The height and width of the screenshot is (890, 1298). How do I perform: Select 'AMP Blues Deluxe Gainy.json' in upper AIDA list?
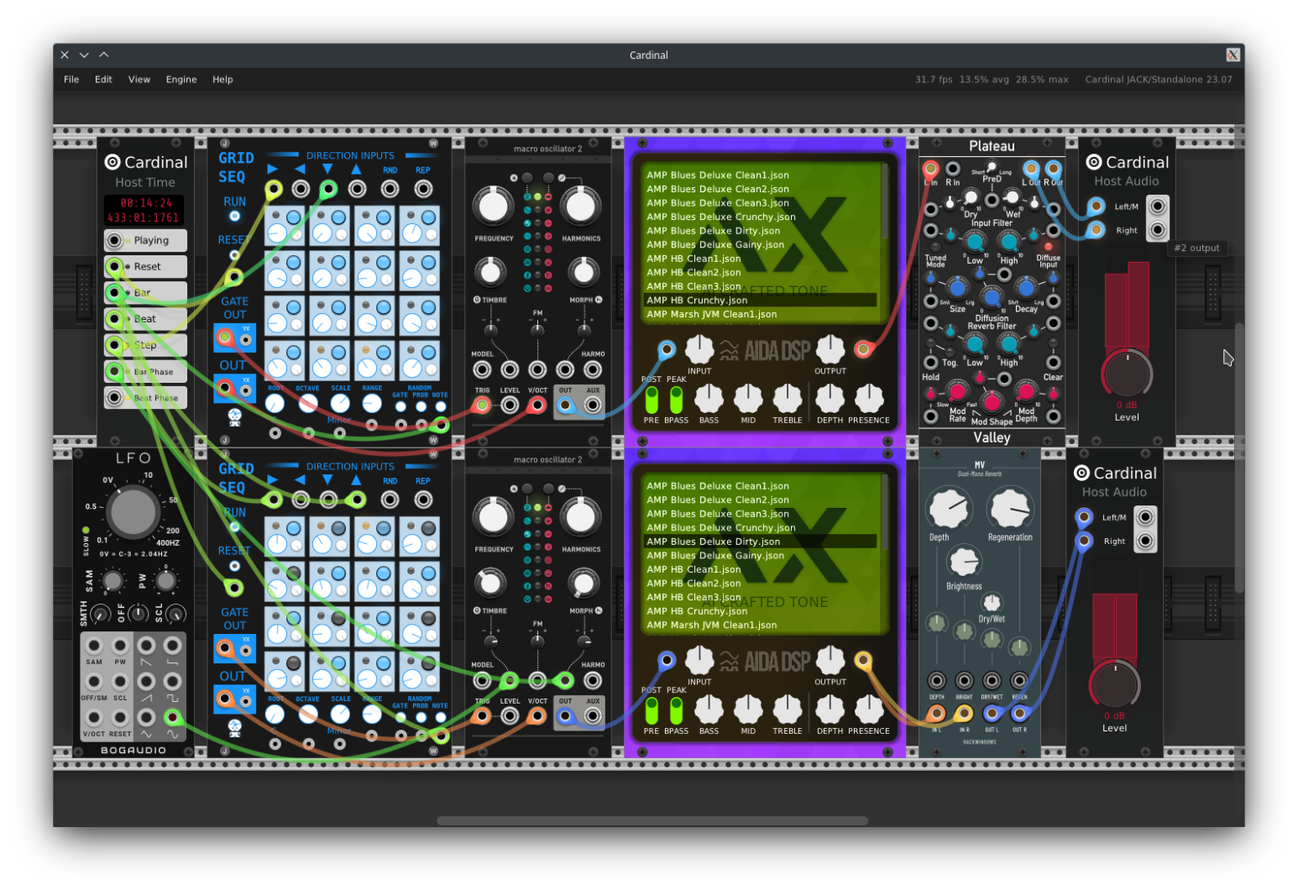(x=760, y=244)
